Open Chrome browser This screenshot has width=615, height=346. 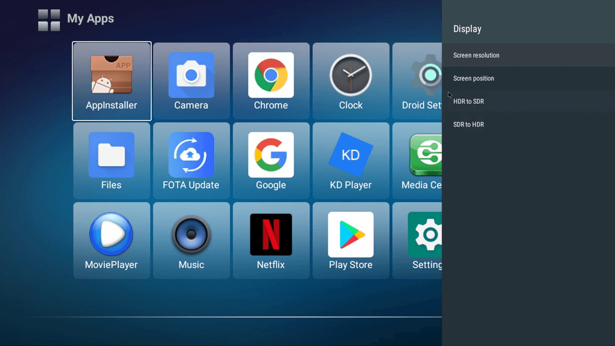pos(271,81)
